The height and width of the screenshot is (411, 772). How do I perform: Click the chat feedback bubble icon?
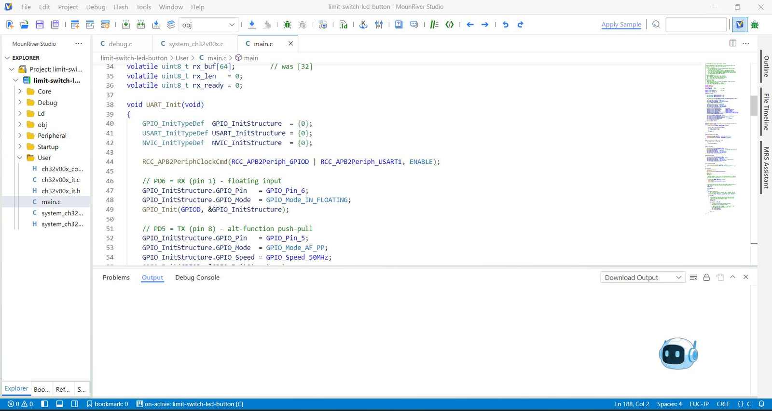414,25
